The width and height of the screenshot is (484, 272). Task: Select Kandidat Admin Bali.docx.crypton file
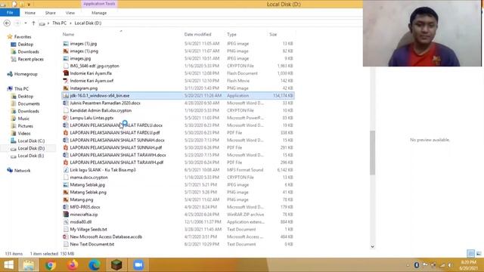(x=101, y=110)
